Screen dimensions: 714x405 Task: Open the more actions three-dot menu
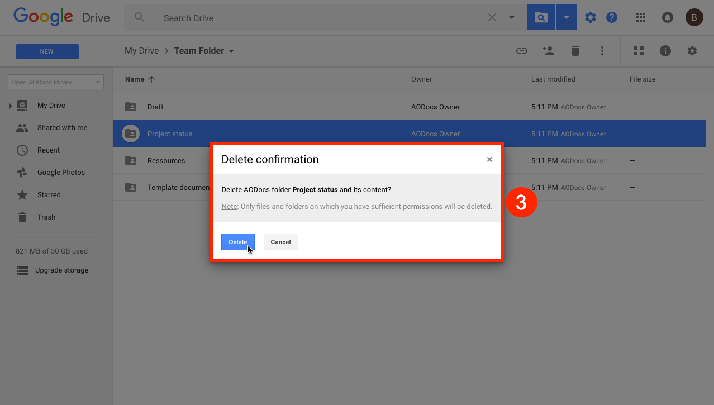coord(602,51)
